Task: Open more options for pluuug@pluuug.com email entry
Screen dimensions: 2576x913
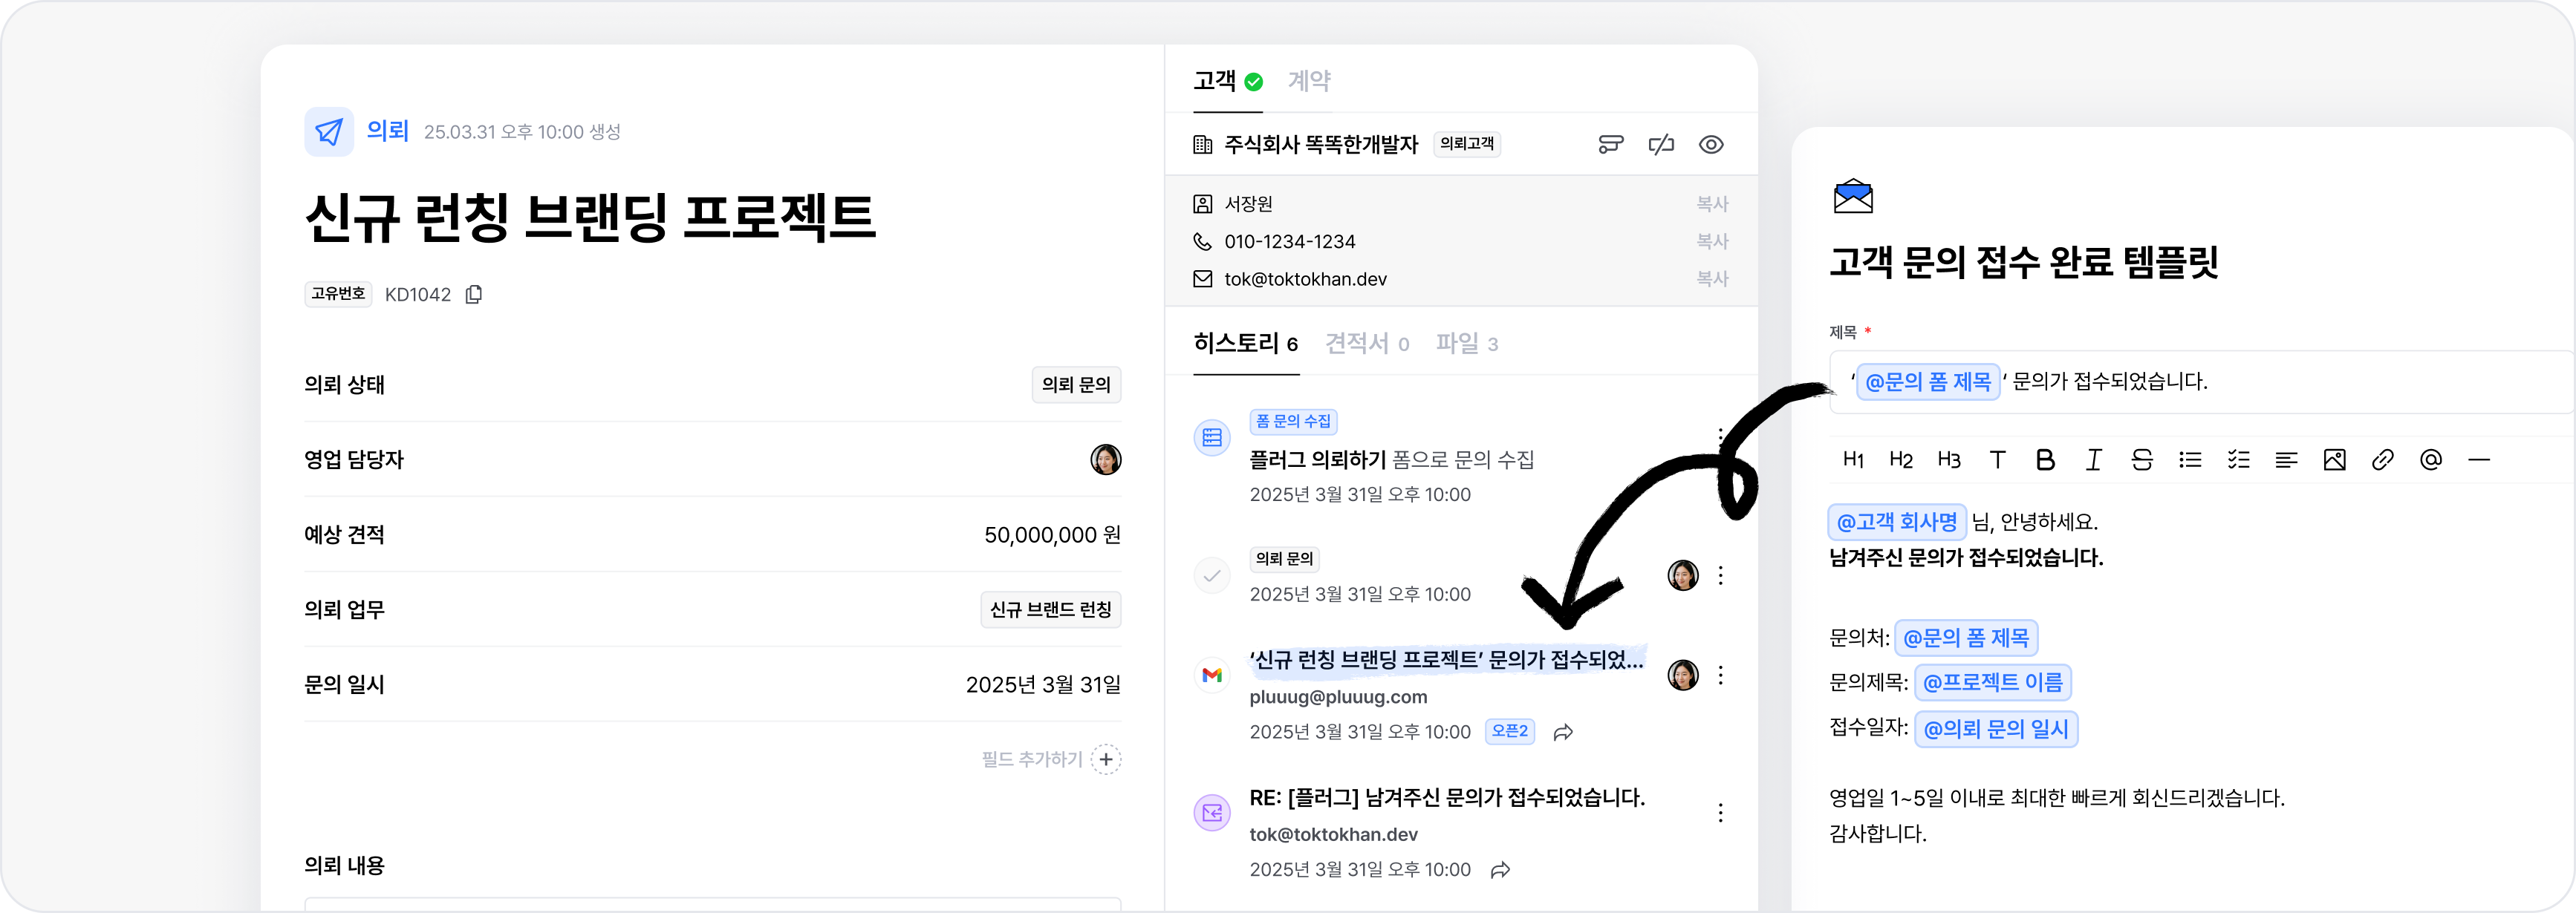Action: [1721, 675]
